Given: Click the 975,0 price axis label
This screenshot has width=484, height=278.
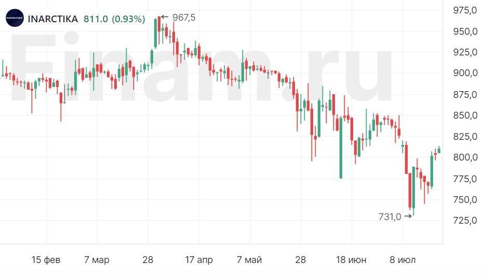Looking at the screenshot, I should point(465,10).
